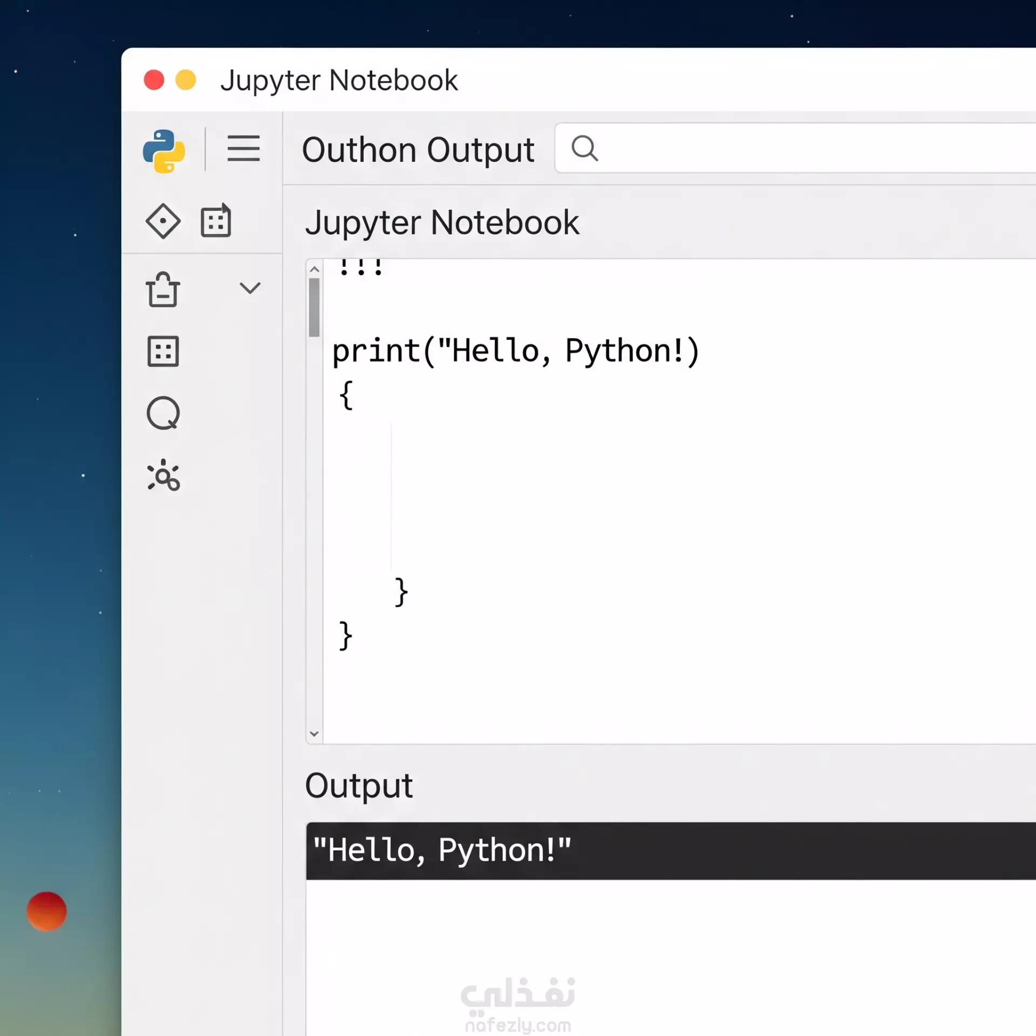Click the print("Hello, Python!) code line
This screenshot has width=1036, height=1036.
pyautogui.click(x=516, y=352)
